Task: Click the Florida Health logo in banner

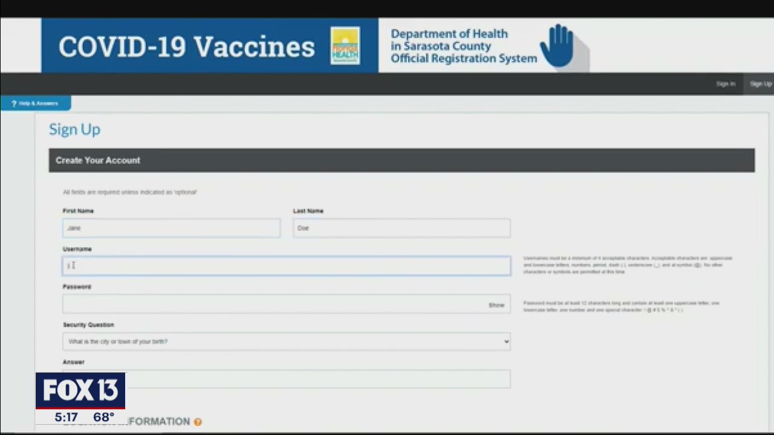Action: click(345, 46)
